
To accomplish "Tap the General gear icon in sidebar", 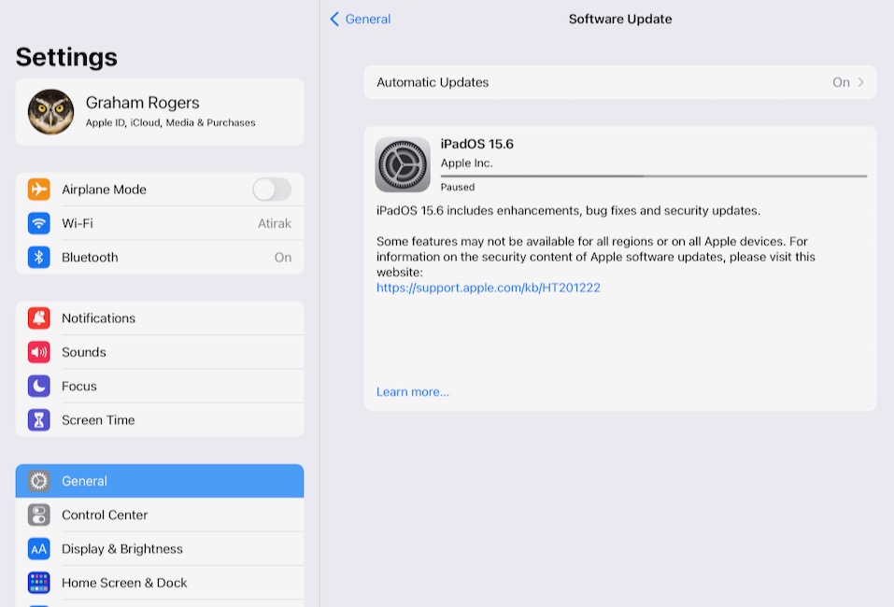I will [x=39, y=481].
